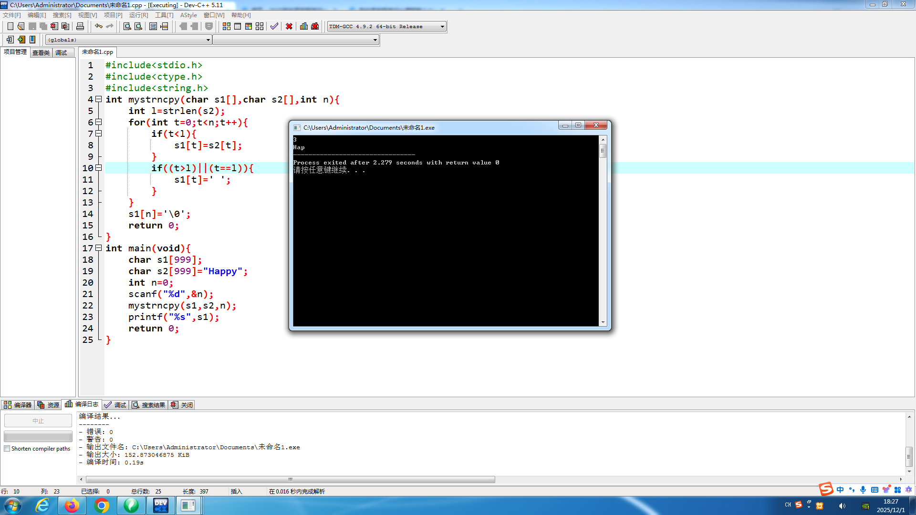The image size is (916, 515).
Task: Open Dev-C++ from the Windows taskbar
Action: click(161, 505)
